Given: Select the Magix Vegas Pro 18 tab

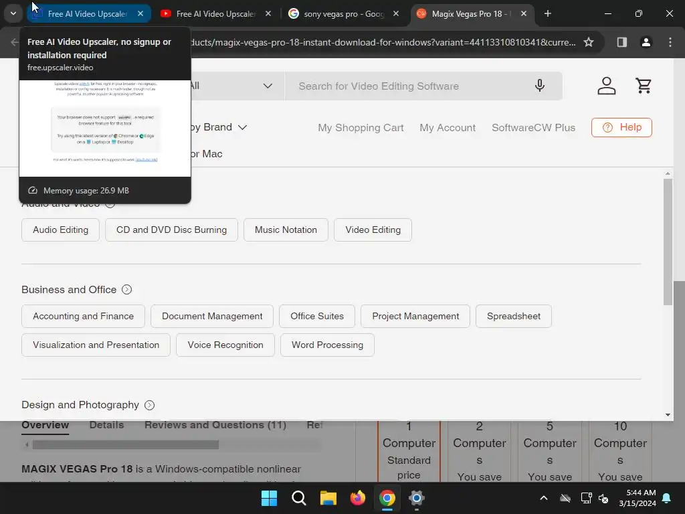Looking at the screenshot, I should (x=471, y=14).
